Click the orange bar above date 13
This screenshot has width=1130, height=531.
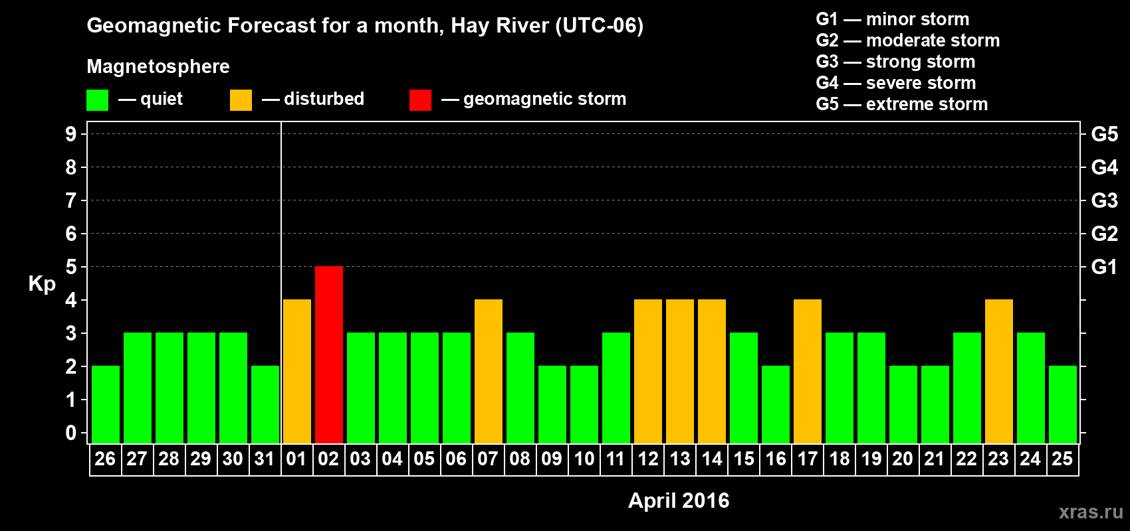pos(680,372)
